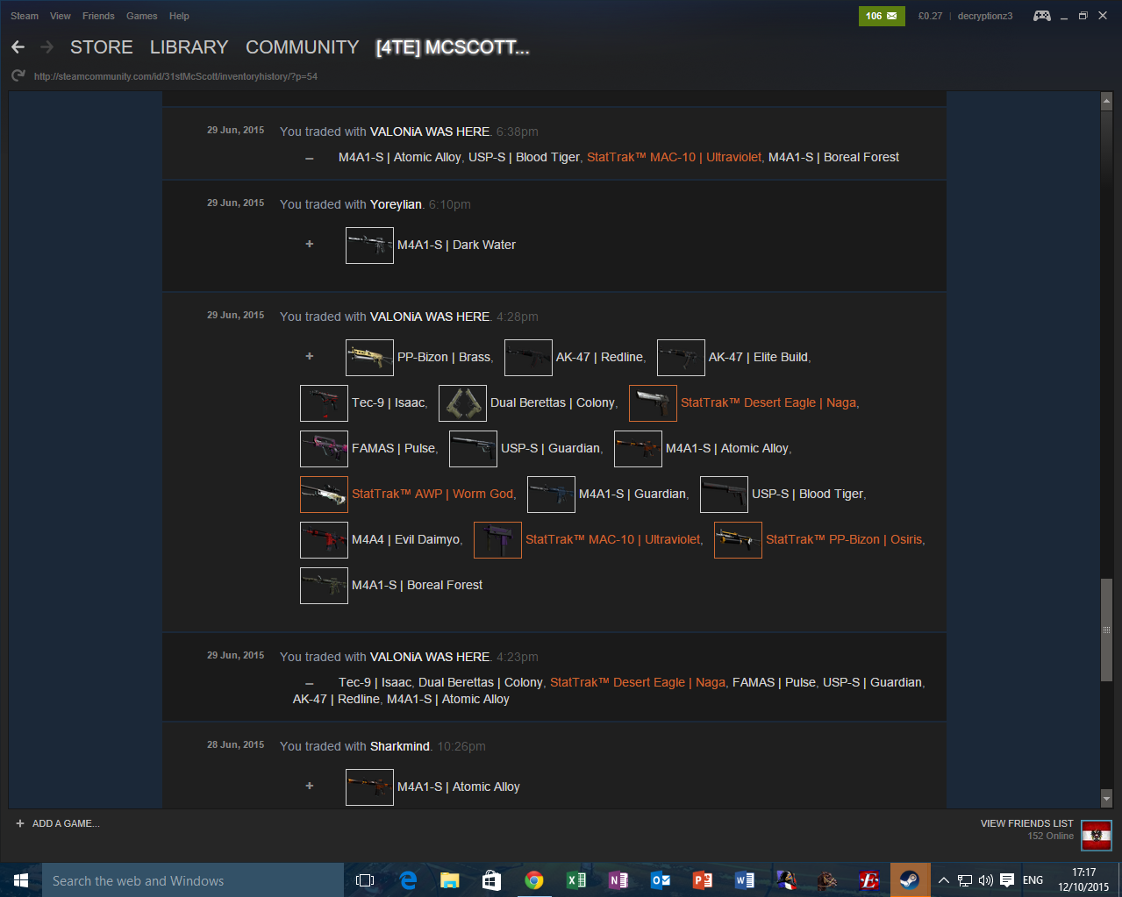Open the Games menu
1122x897 pixels.
[x=141, y=16]
